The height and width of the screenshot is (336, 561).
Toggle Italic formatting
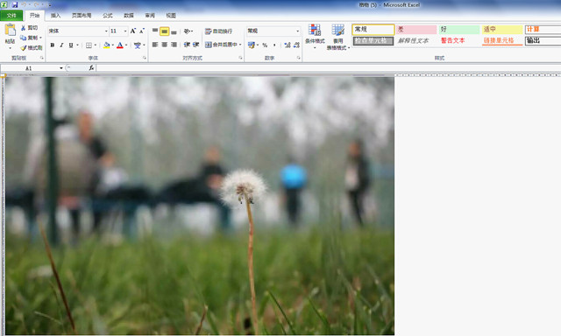click(61, 45)
